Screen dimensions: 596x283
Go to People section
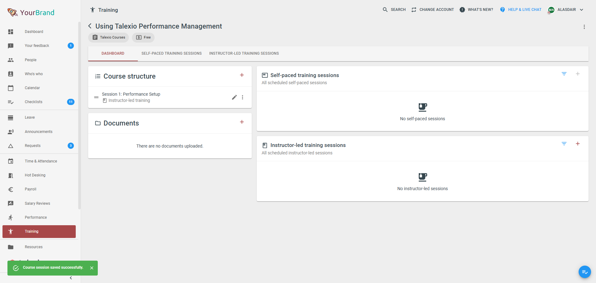click(39, 60)
